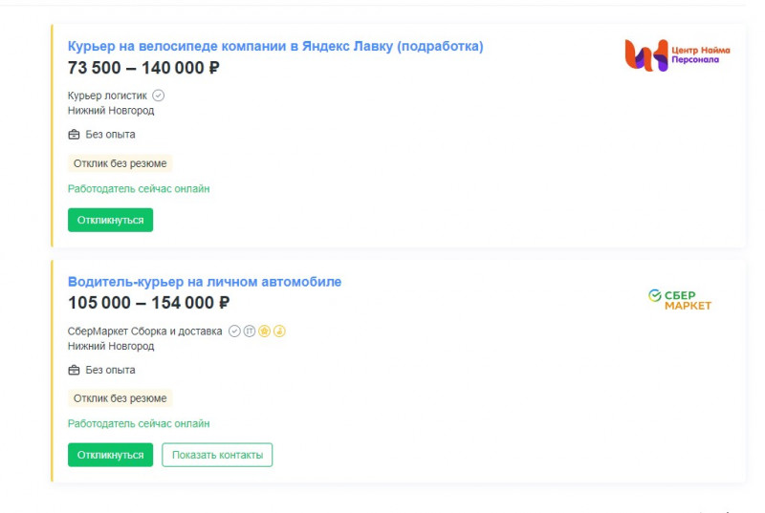Click the 105 000 – 154 000 ₽ salary text

pos(149,303)
